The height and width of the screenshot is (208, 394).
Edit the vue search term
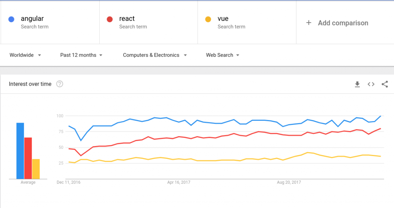(223, 18)
